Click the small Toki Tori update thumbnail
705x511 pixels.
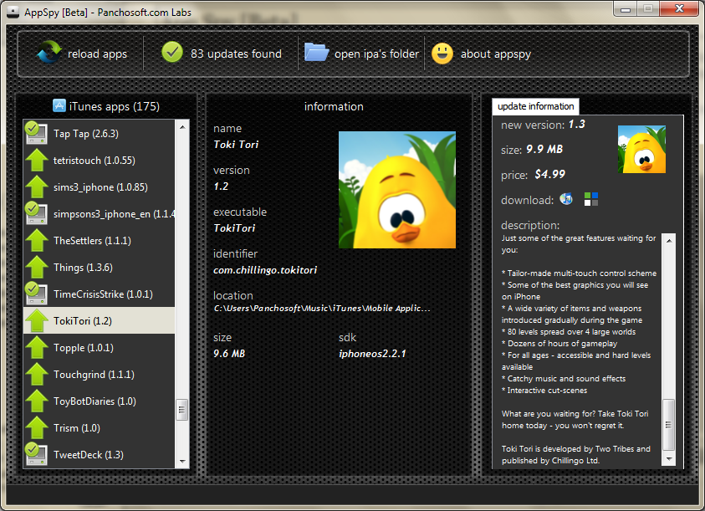click(641, 150)
